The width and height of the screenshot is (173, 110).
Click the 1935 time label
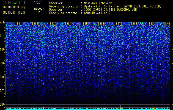point(84,24)
